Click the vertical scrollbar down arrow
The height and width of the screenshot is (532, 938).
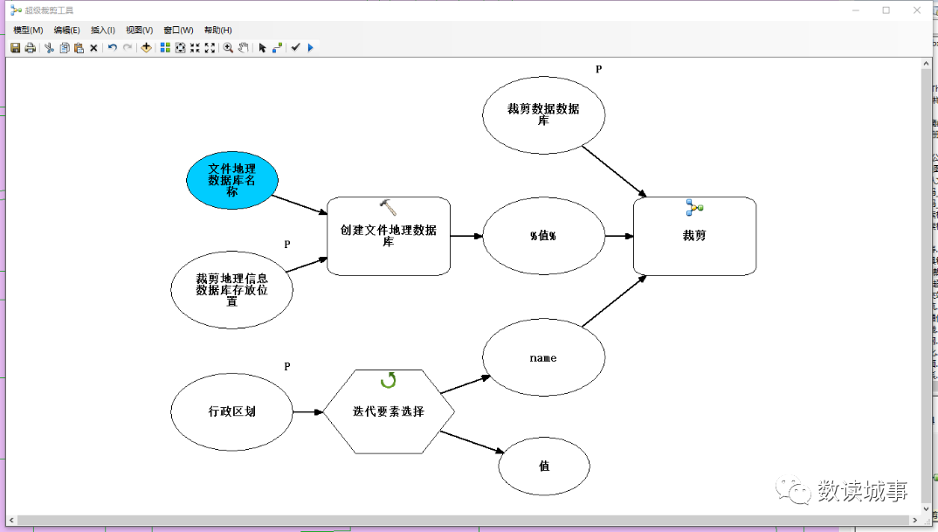[x=927, y=510]
